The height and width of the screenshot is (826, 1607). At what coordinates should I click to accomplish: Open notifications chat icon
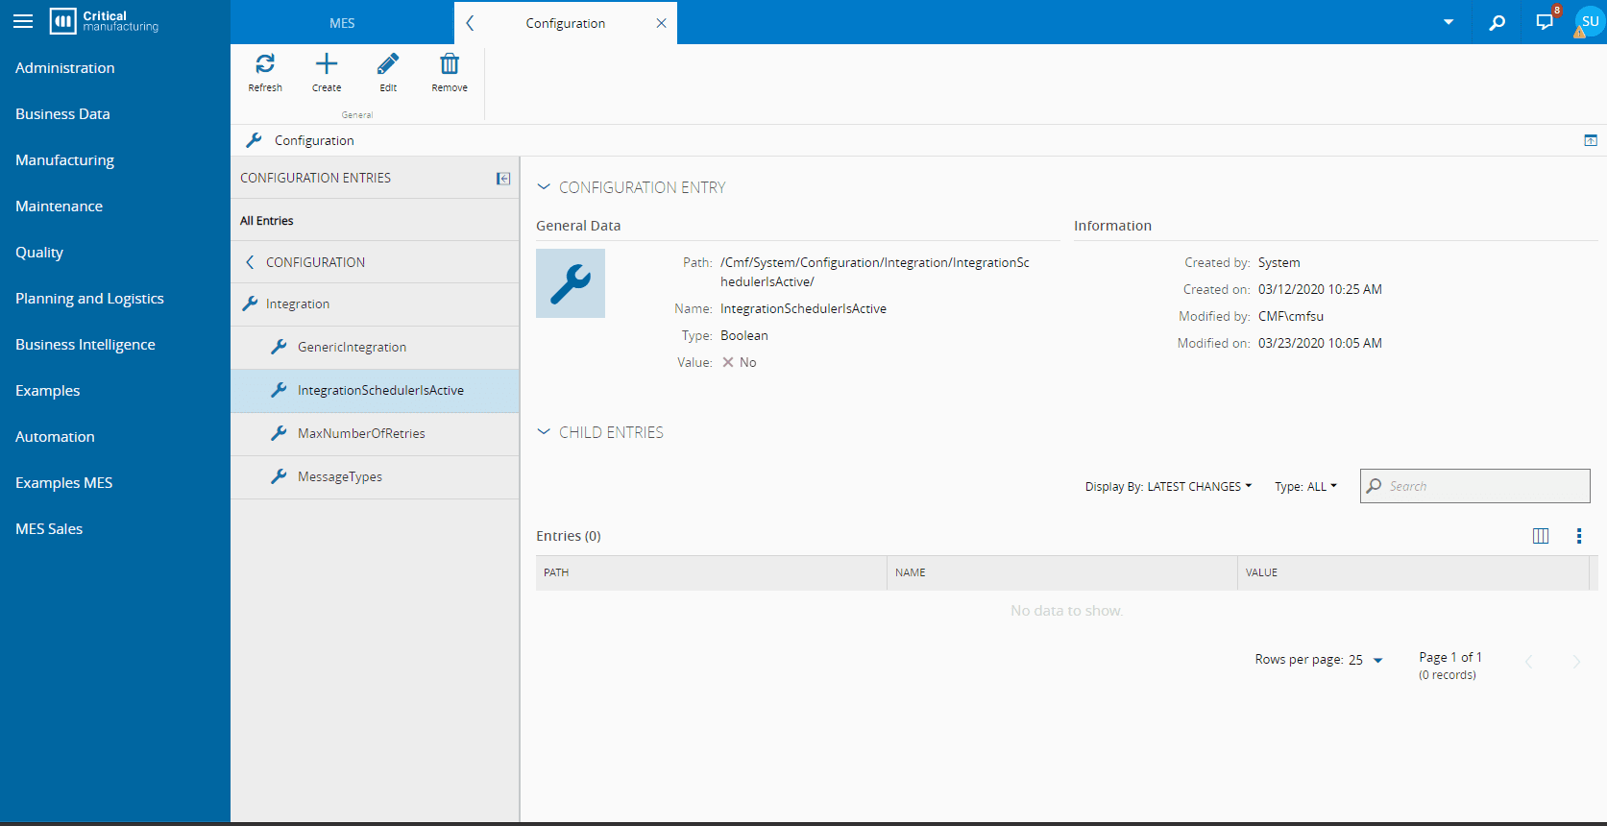click(x=1545, y=23)
